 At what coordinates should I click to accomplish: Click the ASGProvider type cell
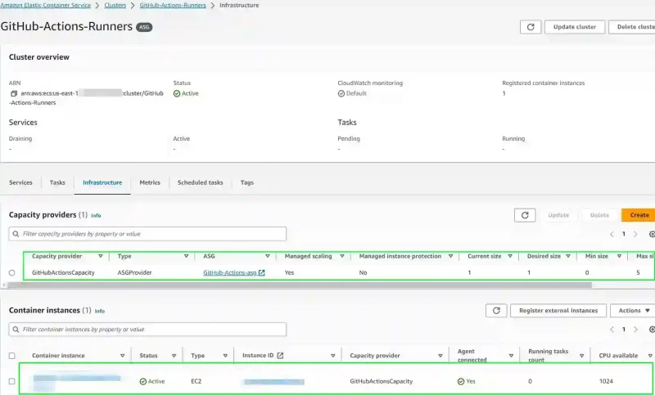(x=134, y=272)
